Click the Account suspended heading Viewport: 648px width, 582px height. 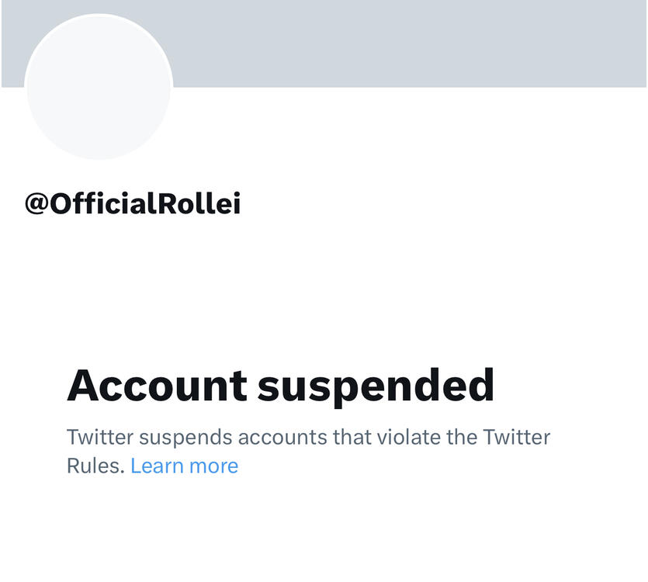click(x=280, y=384)
